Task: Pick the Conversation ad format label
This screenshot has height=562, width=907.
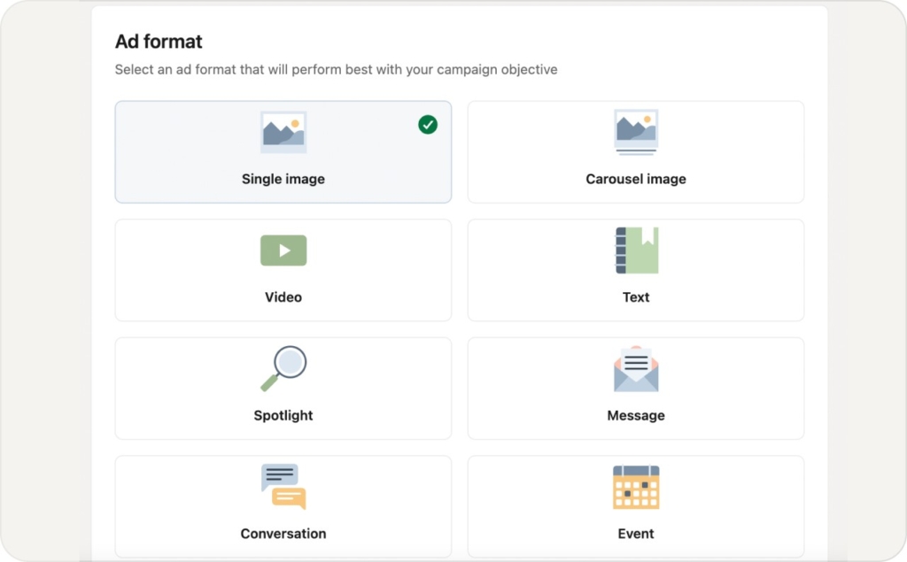Action: pyautogui.click(x=283, y=534)
